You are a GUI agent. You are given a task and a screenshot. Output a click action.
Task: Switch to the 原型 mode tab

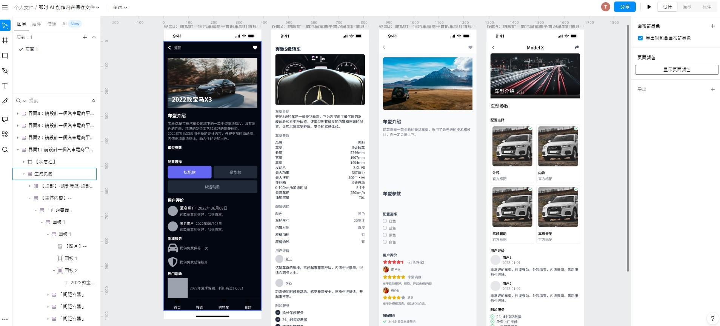[x=687, y=7]
